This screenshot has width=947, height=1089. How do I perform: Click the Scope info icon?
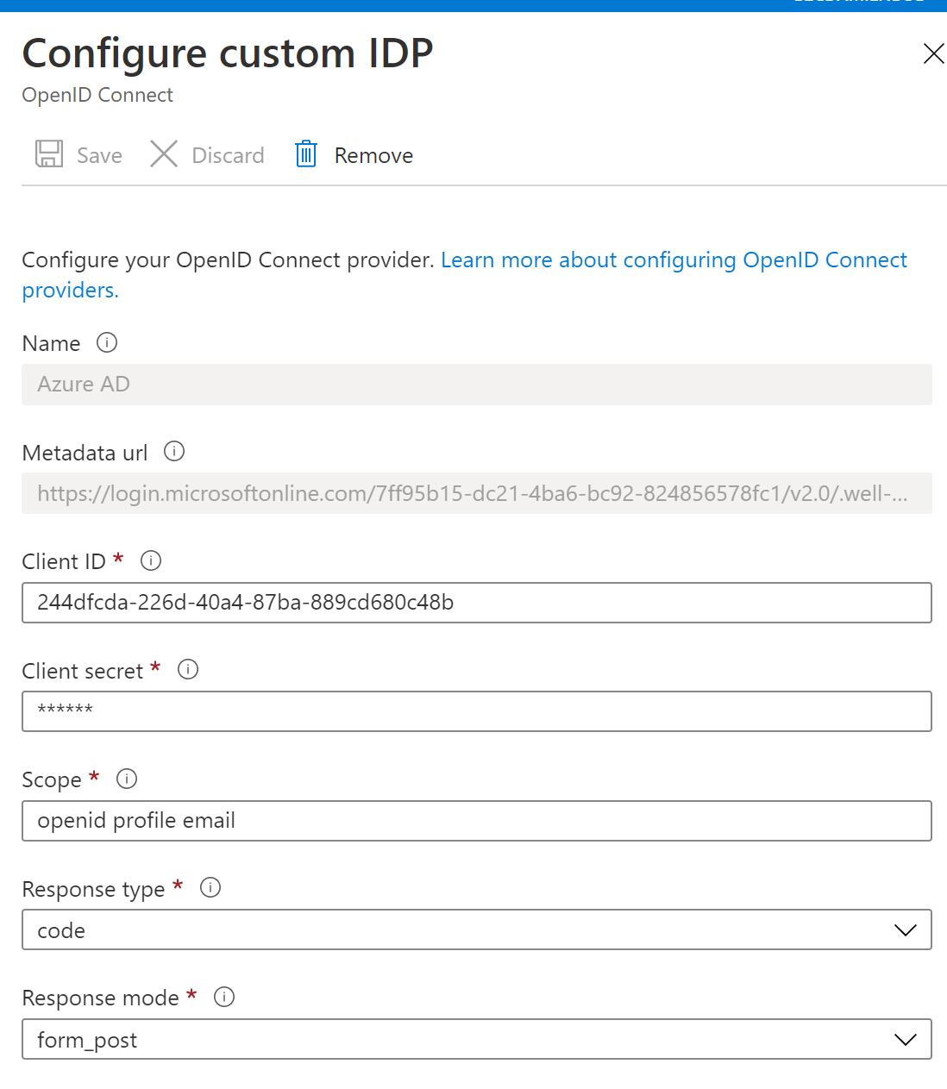point(127,779)
